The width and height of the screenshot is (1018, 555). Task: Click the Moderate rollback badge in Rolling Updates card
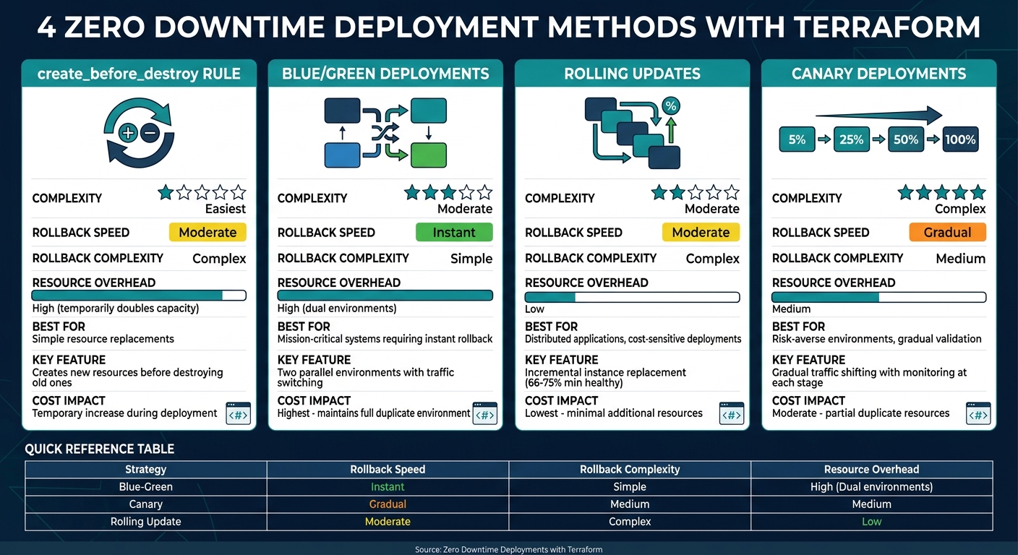(701, 232)
